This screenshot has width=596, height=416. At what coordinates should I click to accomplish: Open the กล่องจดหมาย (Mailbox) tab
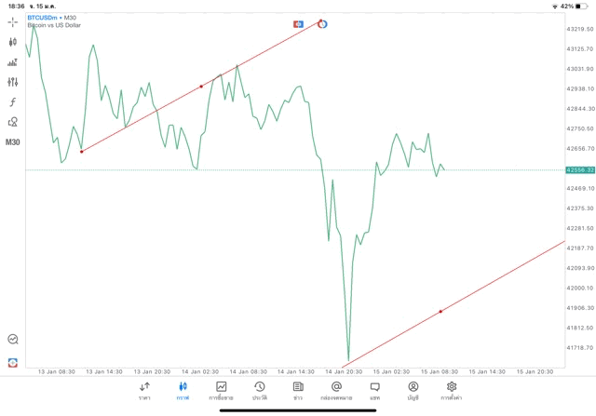(x=336, y=390)
